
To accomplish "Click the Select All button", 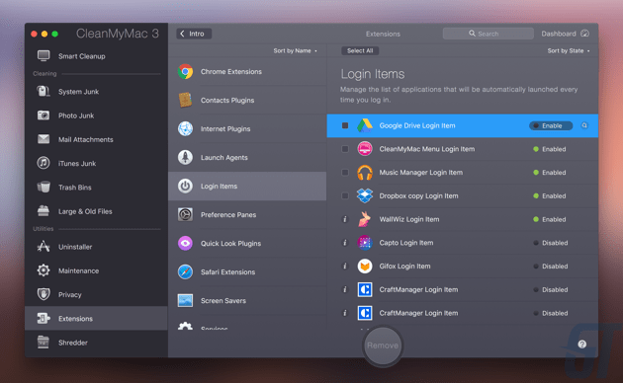I will [360, 50].
